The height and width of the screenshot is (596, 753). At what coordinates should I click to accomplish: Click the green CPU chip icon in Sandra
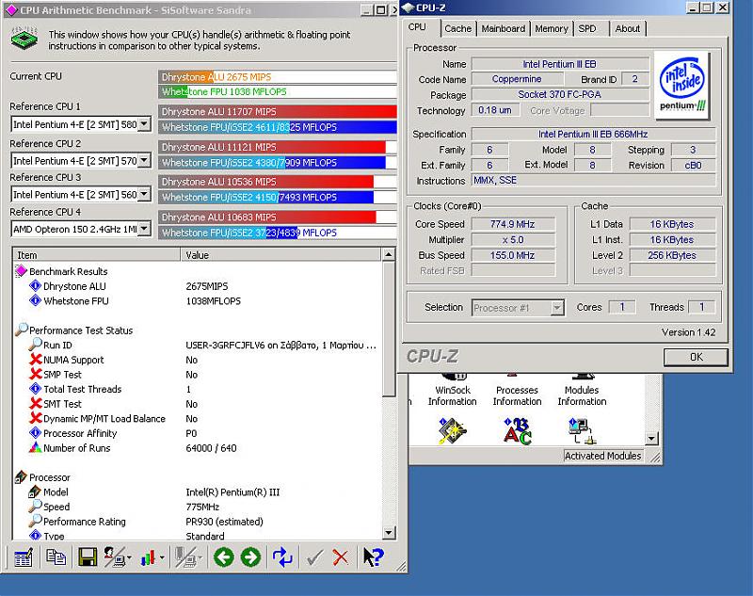tap(24, 39)
